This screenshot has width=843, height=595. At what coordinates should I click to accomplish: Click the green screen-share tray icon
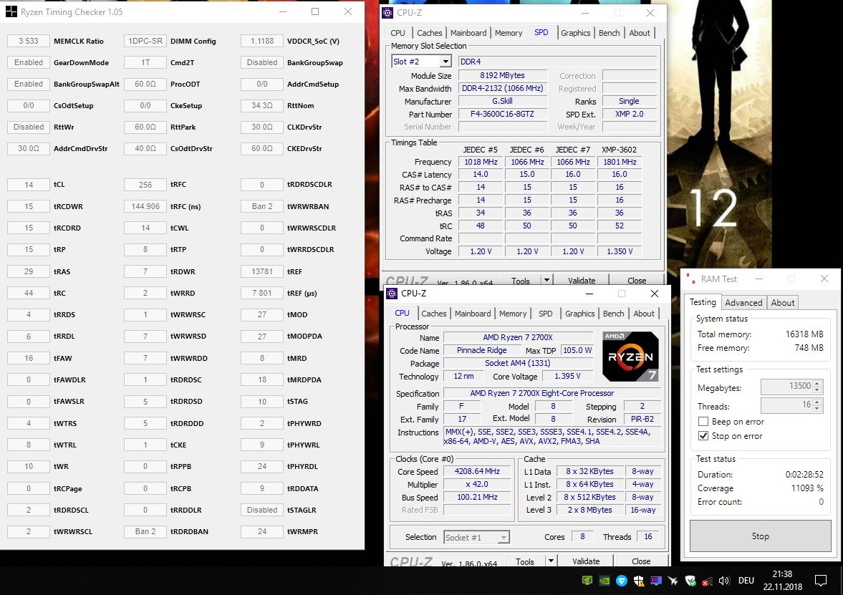[x=587, y=581]
